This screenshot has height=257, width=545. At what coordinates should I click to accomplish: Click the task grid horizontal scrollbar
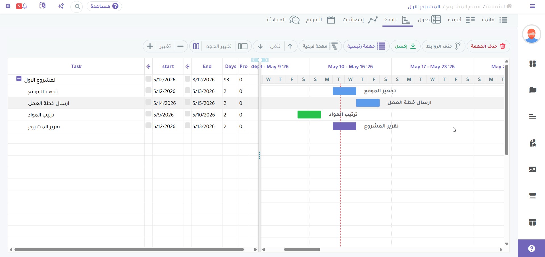point(129,250)
